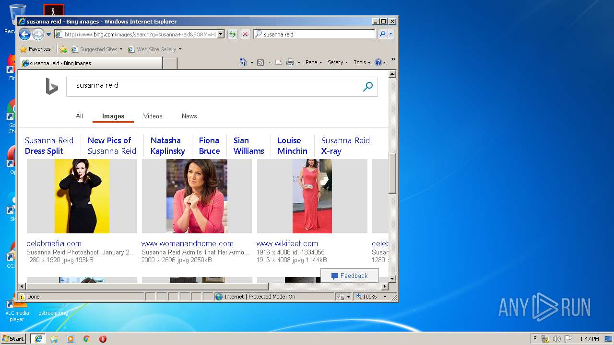Screen dimensions: 614x345
Task: Open a new blank tab
Action: click(170, 63)
